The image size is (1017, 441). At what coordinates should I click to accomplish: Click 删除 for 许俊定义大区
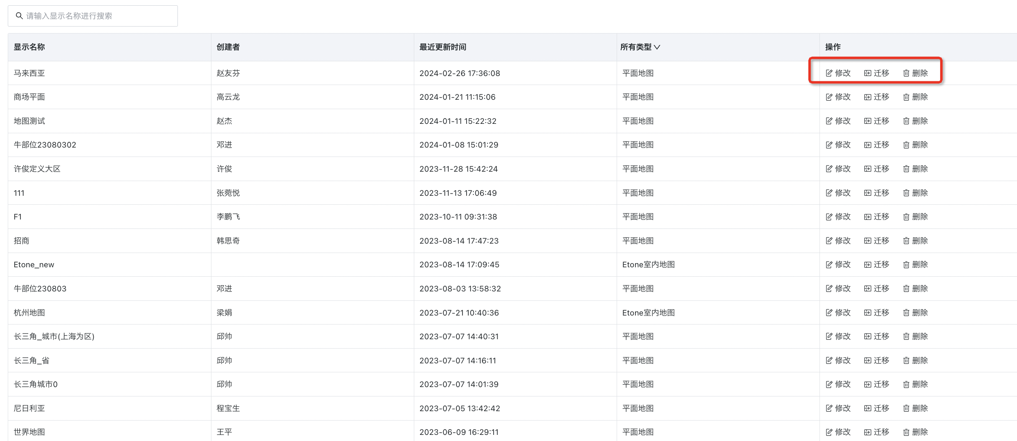(x=916, y=169)
